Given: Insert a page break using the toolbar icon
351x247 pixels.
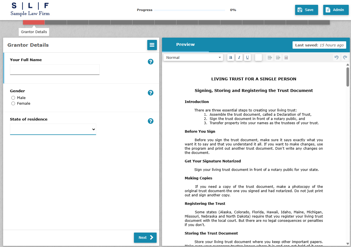Looking at the screenshot, I should coord(286,57).
